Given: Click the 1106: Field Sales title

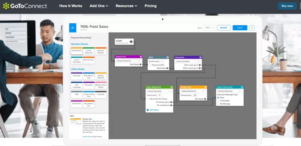Looking at the screenshot, I should 94,27.
